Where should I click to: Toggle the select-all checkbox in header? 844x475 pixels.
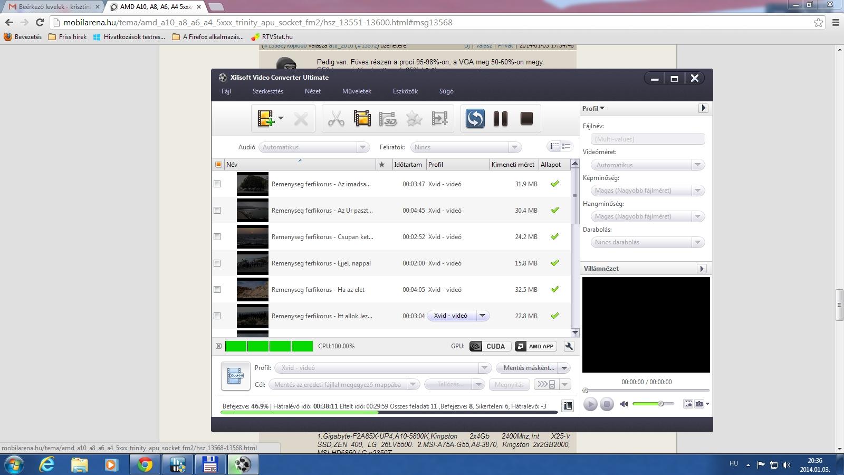coord(218,165)
